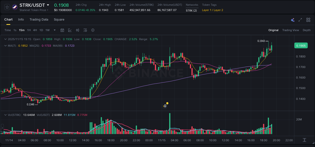
Task: Collapse the OHLC info overlay chevron
Action: coord(6,39)
